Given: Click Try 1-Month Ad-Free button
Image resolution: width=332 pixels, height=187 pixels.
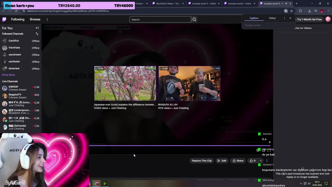Looking at the screenshot, I should pyautogui.click(x=309, y=19).
